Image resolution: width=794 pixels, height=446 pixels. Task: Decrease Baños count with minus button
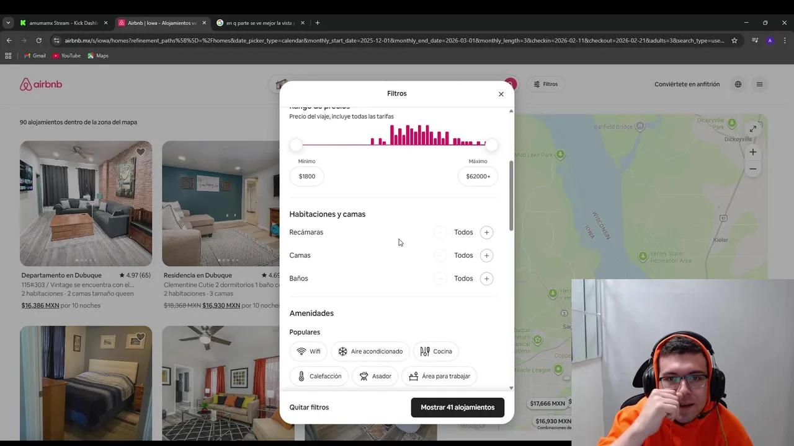pyautogui.click(x=440, y=279)
